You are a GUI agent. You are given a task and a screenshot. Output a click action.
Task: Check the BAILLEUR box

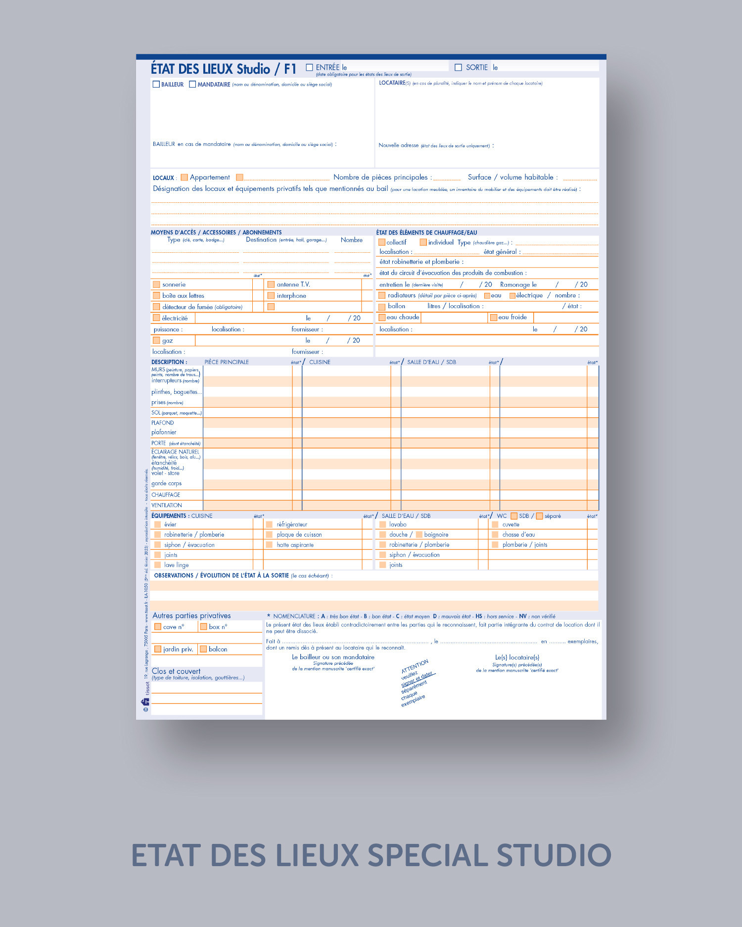pyautogui.click(x=156, y=84)
